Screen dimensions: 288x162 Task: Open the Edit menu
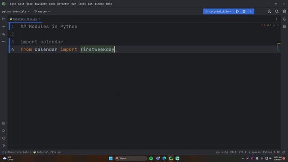pos(21,4)
